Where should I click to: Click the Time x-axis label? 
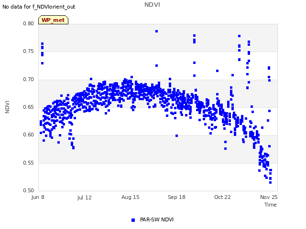(x=271, y=205)
